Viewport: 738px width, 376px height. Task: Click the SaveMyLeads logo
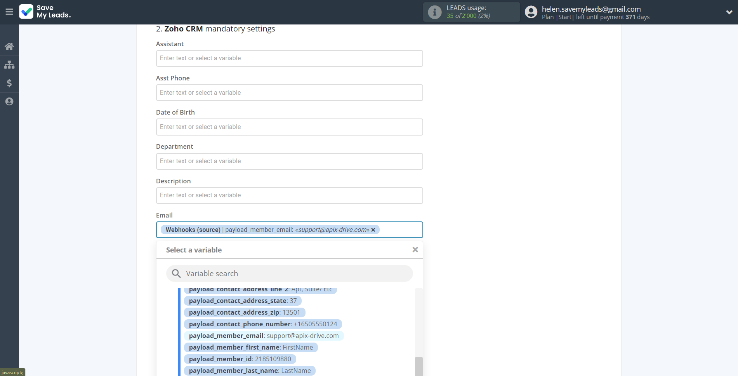[x=45, y=12]
